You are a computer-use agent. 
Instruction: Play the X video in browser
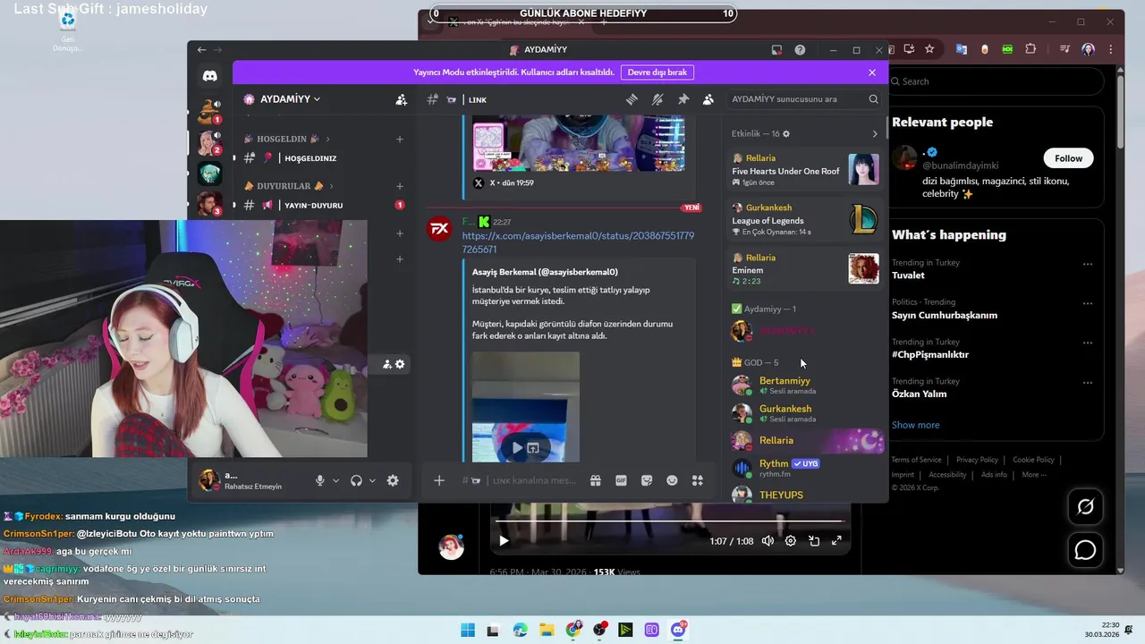coord(504,540)
